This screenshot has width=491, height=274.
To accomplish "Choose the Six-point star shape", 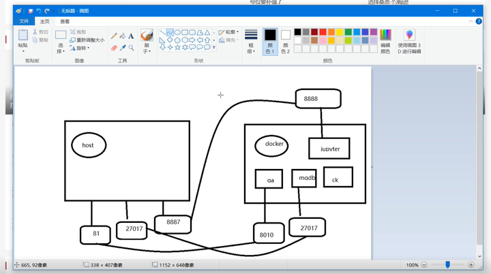I will [185, 47].
